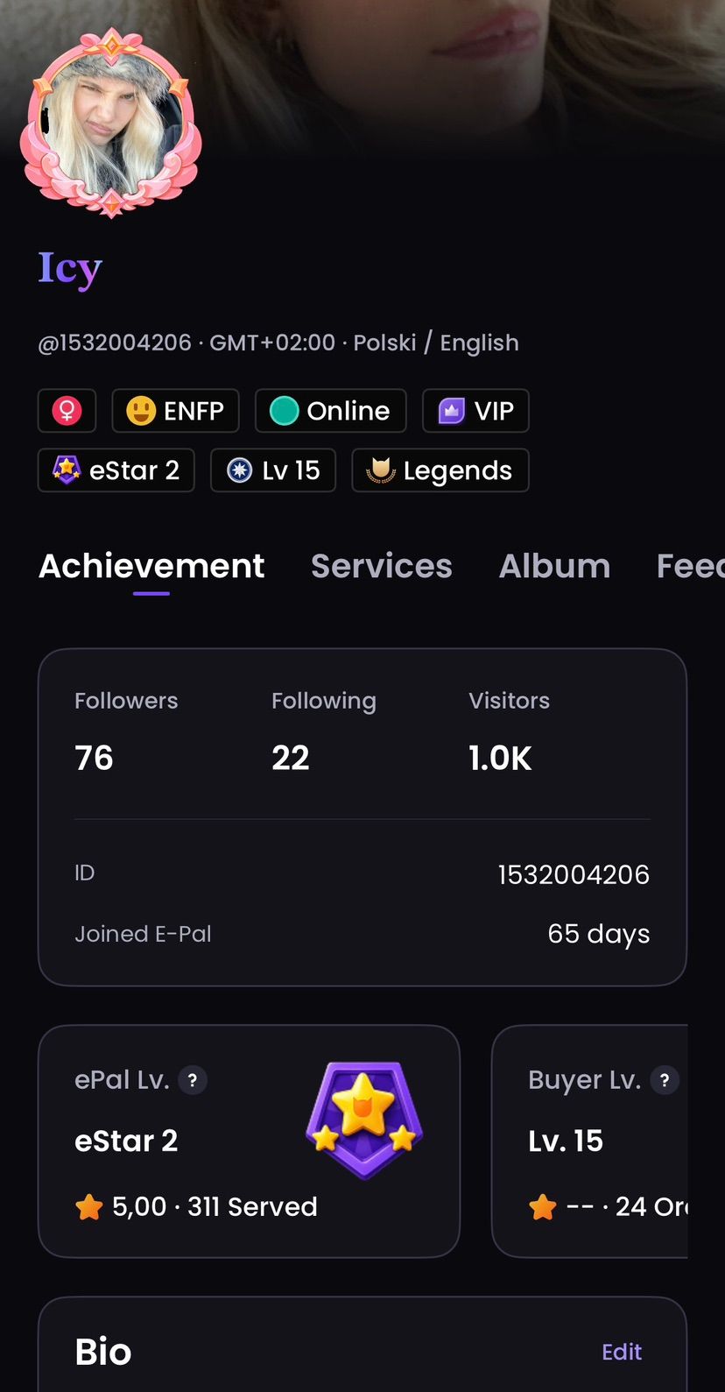
Task: Tap the profile avatar with pink frame
Action: [x=111, y=123]
